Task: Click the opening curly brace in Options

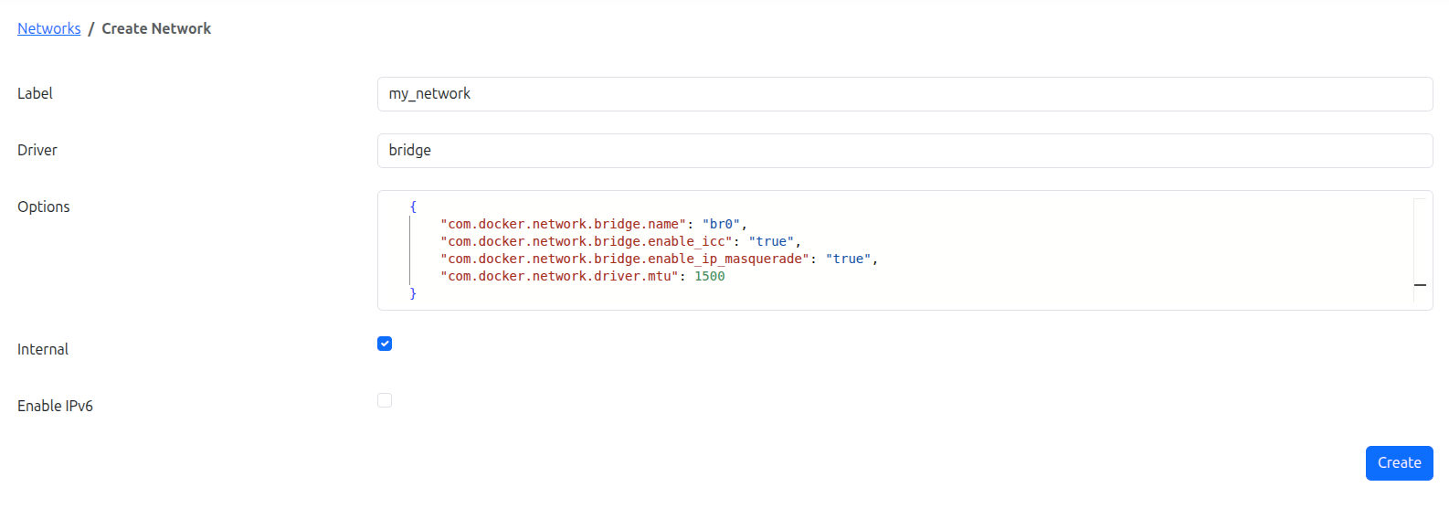Action: point(413,207)
